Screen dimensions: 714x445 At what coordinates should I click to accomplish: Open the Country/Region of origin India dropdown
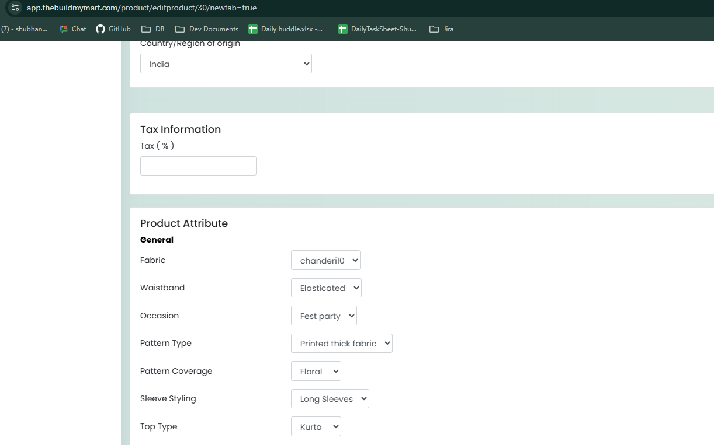226,64
